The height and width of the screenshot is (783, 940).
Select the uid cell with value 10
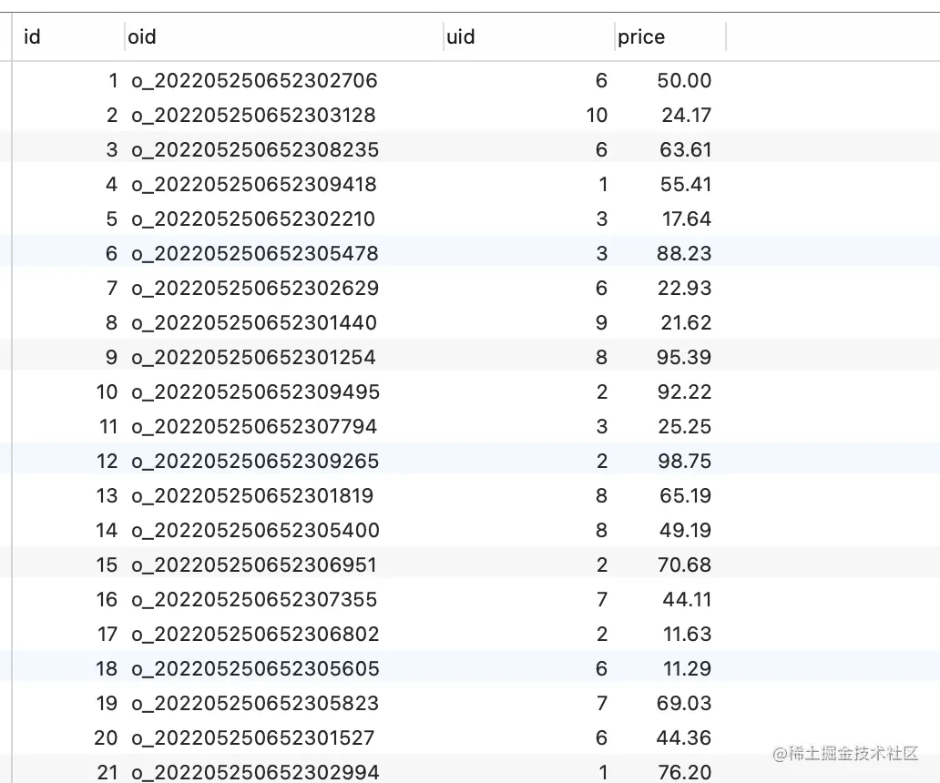point(597,115)
